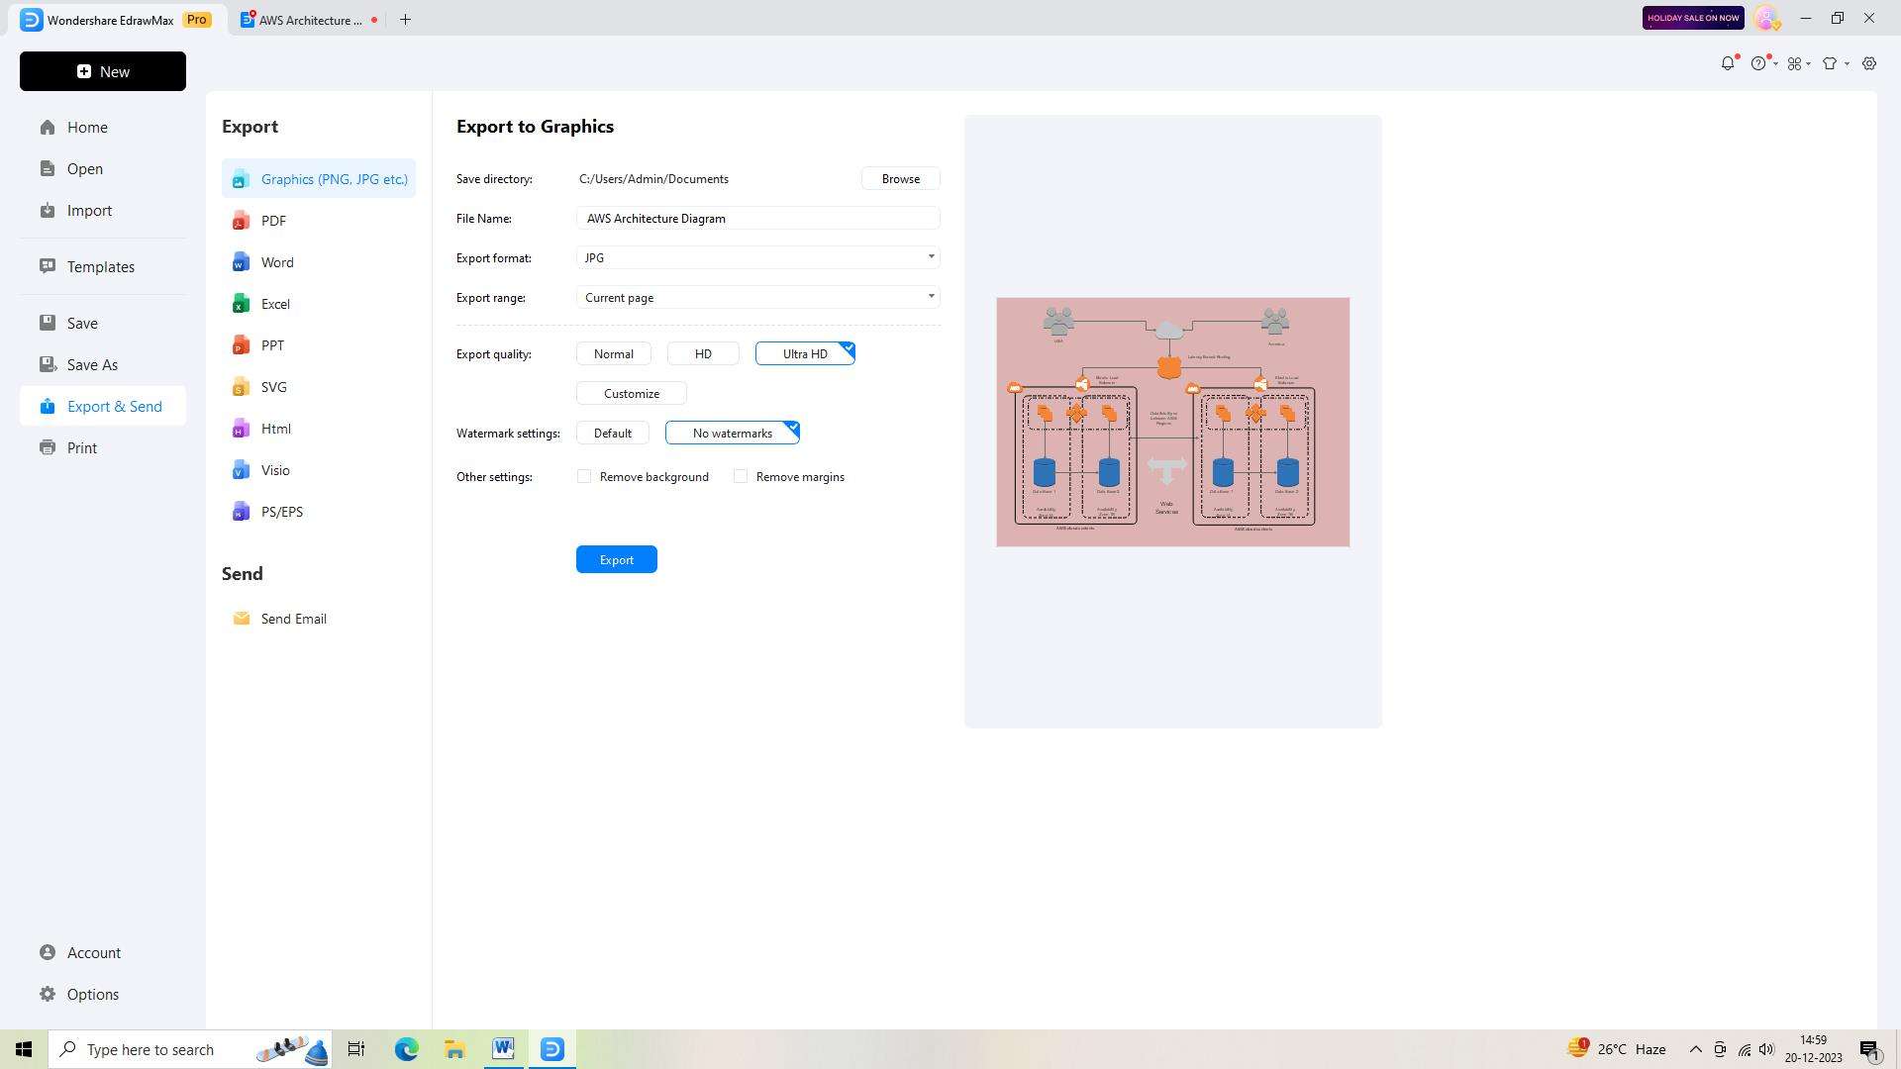1901x1069 pixels.
Task: Enable Remove background checkbox
Action: (x=584, y=476)
